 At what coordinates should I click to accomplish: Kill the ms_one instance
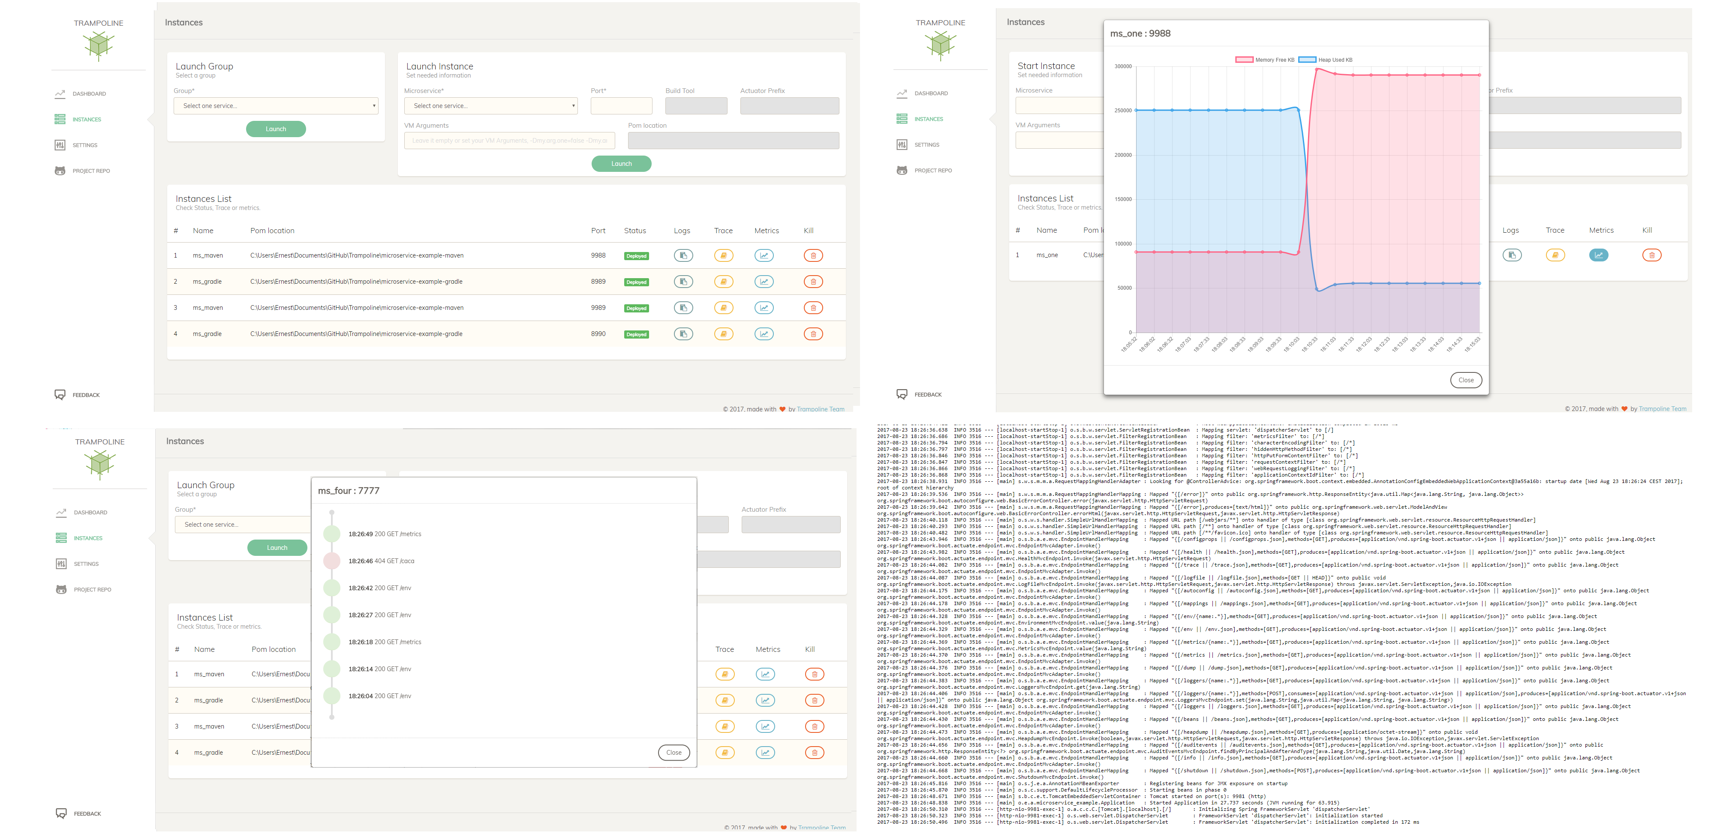point(1651,255)
